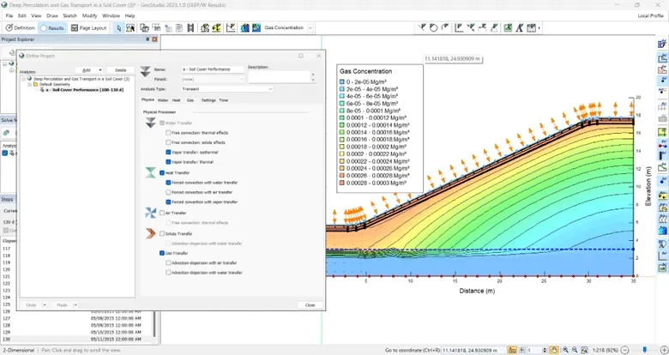
Task: Click the rotate icon in the draw toolbar
Action: [x=433, y=28]
